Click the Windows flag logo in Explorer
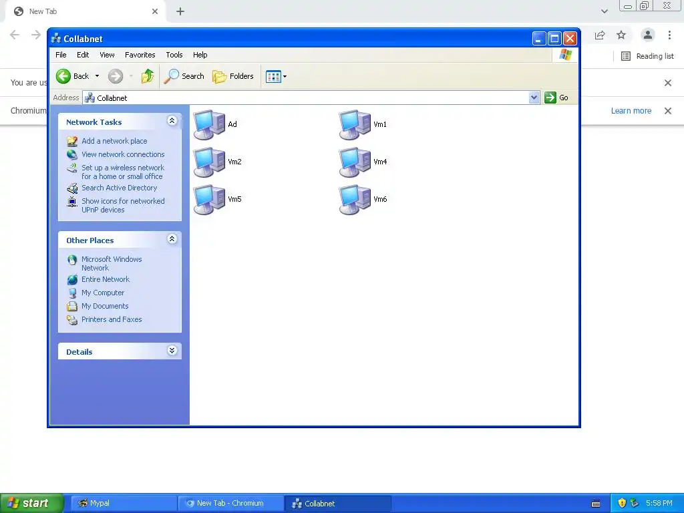684x513 pixels. pyautogui.click(x=565, y=55)
